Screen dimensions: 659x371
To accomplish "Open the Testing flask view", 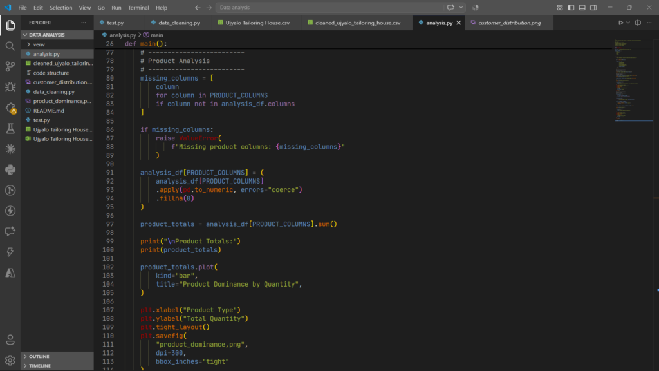I will [x=10, y=128].
